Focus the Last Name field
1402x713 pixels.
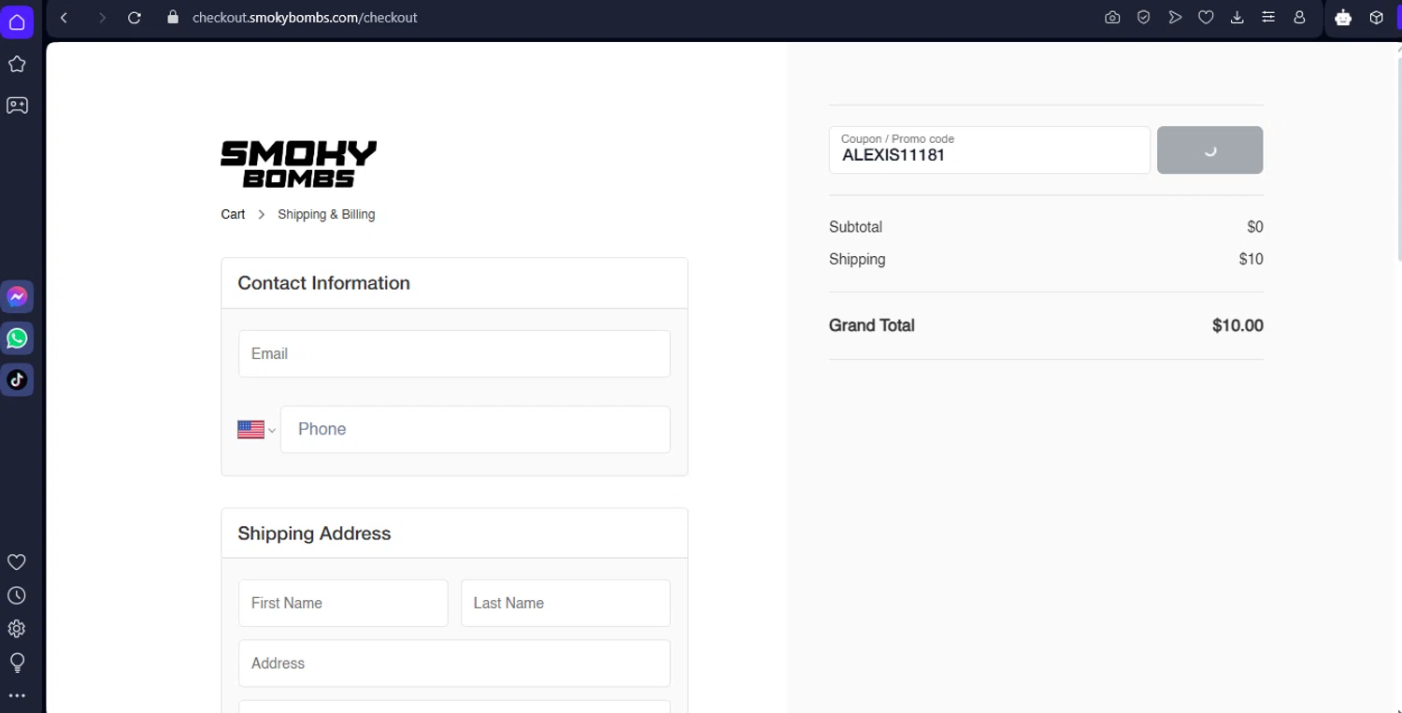tap(565, 603)
